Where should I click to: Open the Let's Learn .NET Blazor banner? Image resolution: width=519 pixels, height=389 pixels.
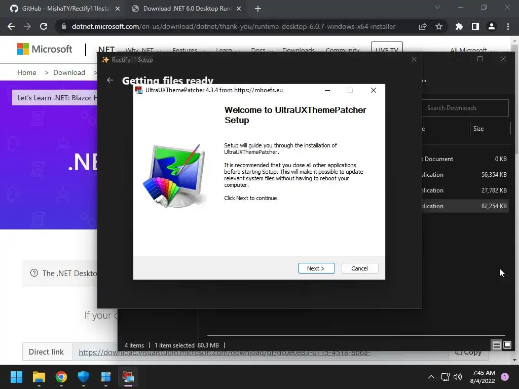coord(55,98)
